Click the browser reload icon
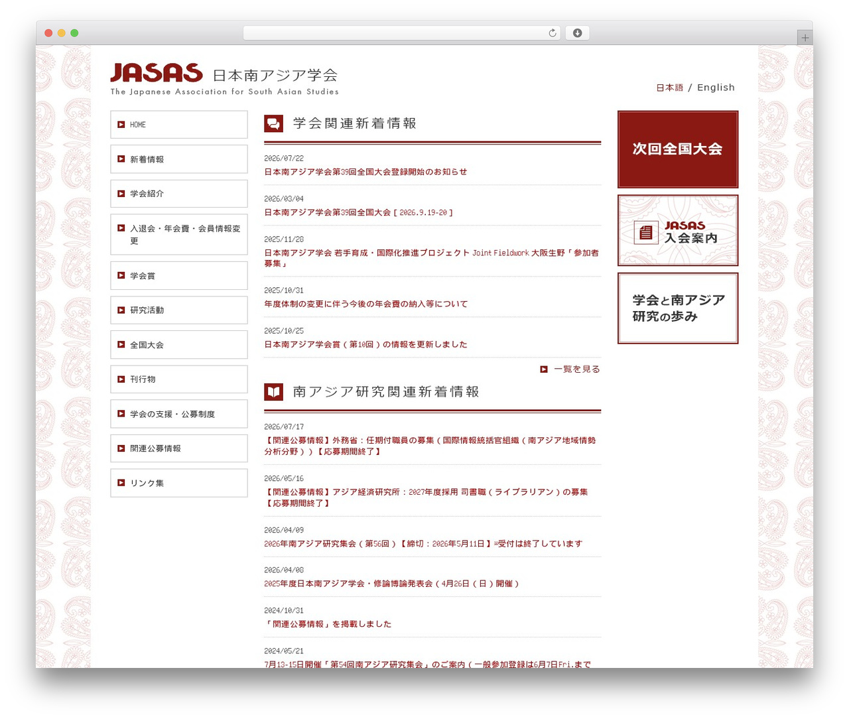 pos(552,33)
